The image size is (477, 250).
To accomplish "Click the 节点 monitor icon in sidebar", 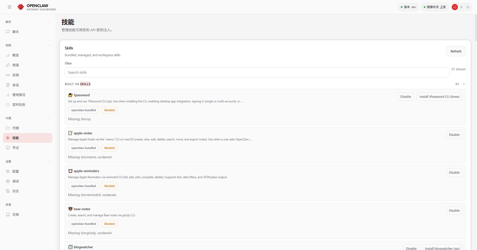I will tap(8, 148).
